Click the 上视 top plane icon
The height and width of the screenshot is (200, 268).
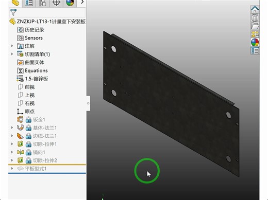click(20, 95)
